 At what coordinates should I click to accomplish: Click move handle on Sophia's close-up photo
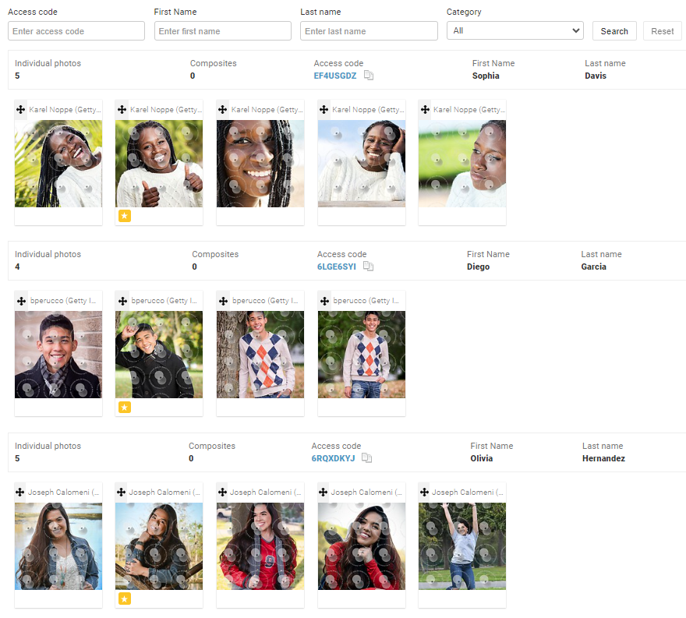[223, 109]
